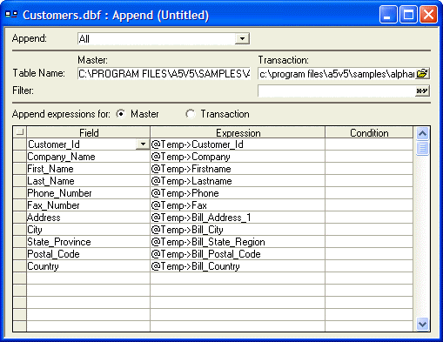Open the filter expression builder xy icon
This screenshot has width=443, height=342.
[422, 91]
